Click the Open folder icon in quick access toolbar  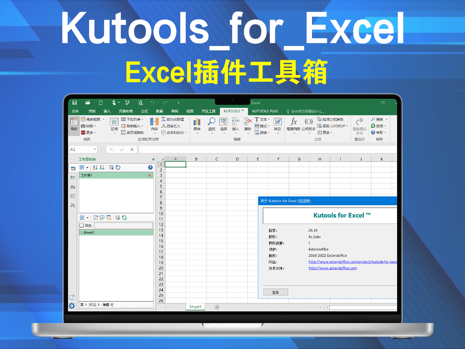point(88,103)
